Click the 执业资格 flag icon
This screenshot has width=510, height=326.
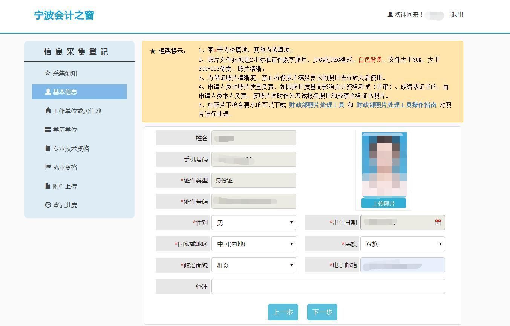[47, 167]
